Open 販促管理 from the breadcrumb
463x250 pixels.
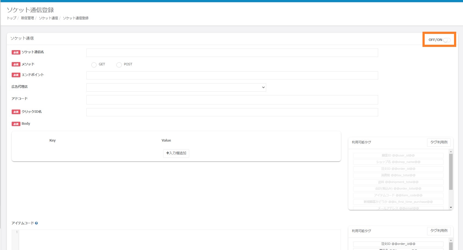tap(27, 18)
